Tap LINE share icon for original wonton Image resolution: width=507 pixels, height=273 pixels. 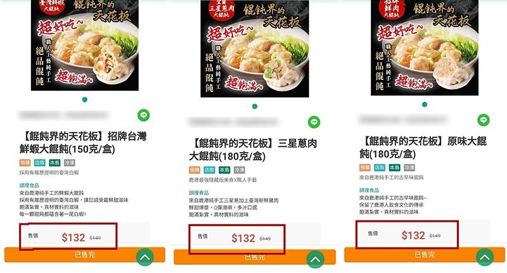[484, 120]
